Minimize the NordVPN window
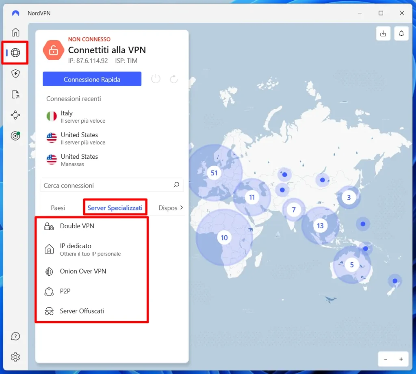The image size is (416, 374). (360, 13)
